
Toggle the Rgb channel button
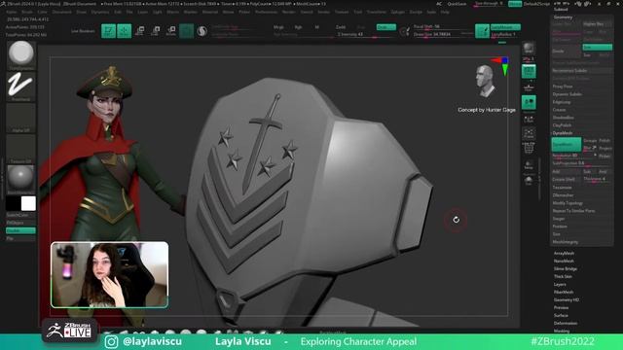(298, 27)
